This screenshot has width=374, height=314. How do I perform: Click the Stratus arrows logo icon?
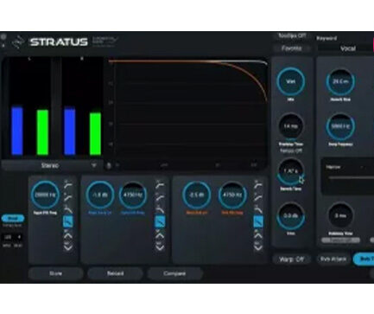click(x=19, y=42)
